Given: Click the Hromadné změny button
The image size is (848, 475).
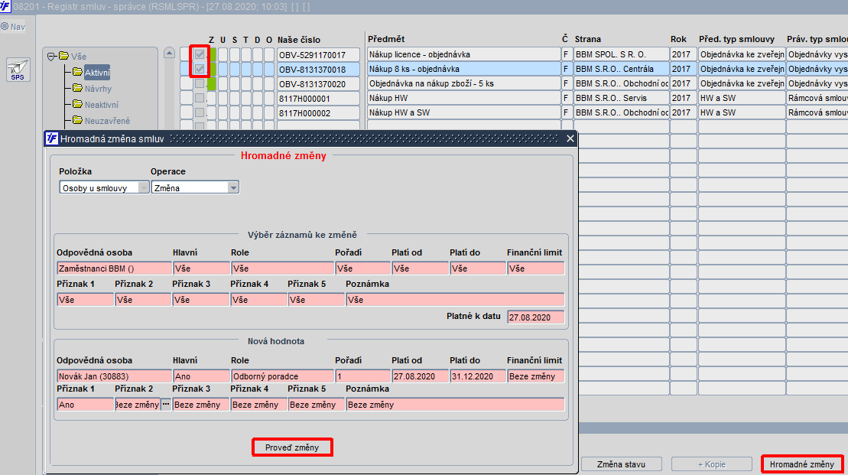Looking at the screenshot, I should tap(801, 464).
